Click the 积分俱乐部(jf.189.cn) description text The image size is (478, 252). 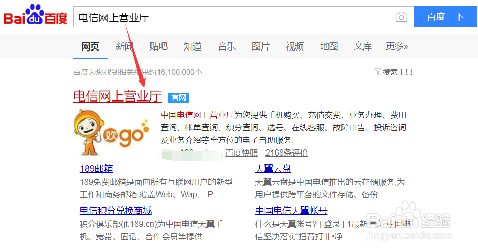[x=151, y=230]
